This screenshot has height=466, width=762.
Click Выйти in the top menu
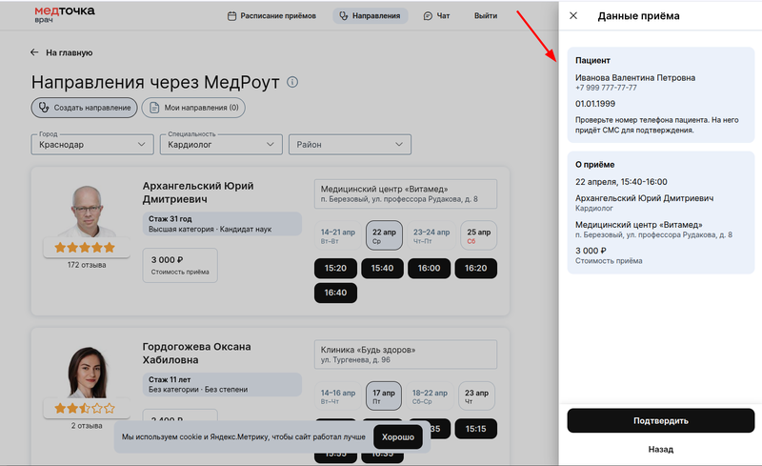486,16
